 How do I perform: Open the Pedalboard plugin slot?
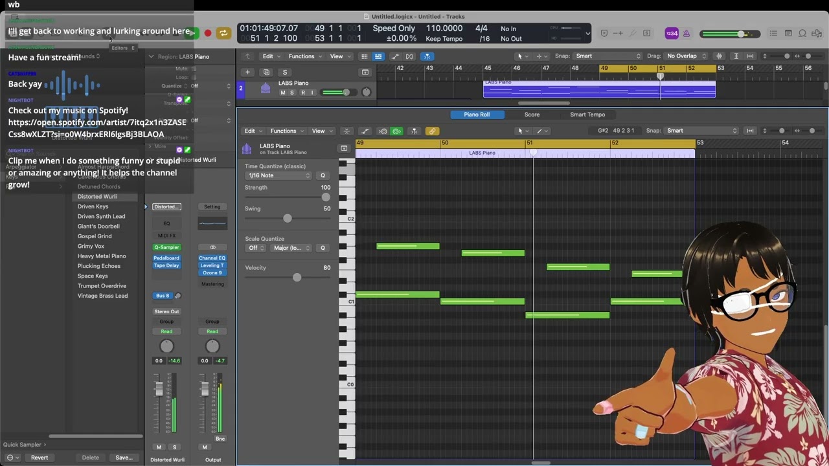tap(166, 258)
